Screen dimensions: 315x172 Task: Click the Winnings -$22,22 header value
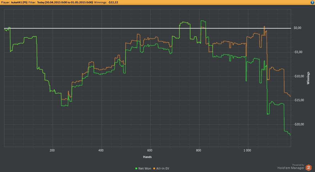coord(114,2)
